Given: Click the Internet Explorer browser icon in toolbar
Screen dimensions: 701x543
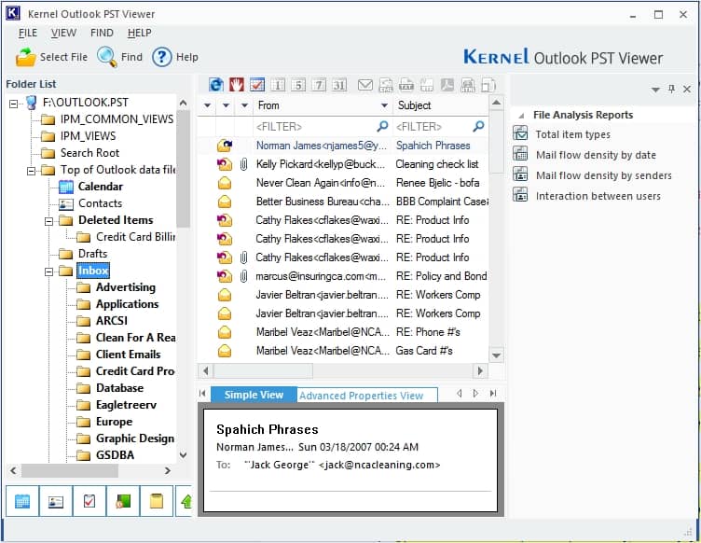Looking at the screenshot, I should 216,85.
